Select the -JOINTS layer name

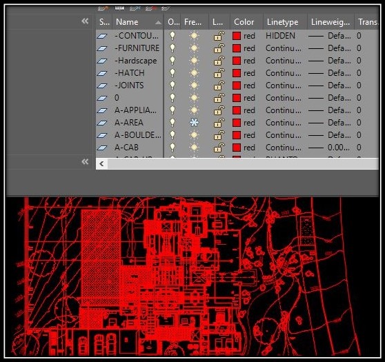tap(129, 86)
